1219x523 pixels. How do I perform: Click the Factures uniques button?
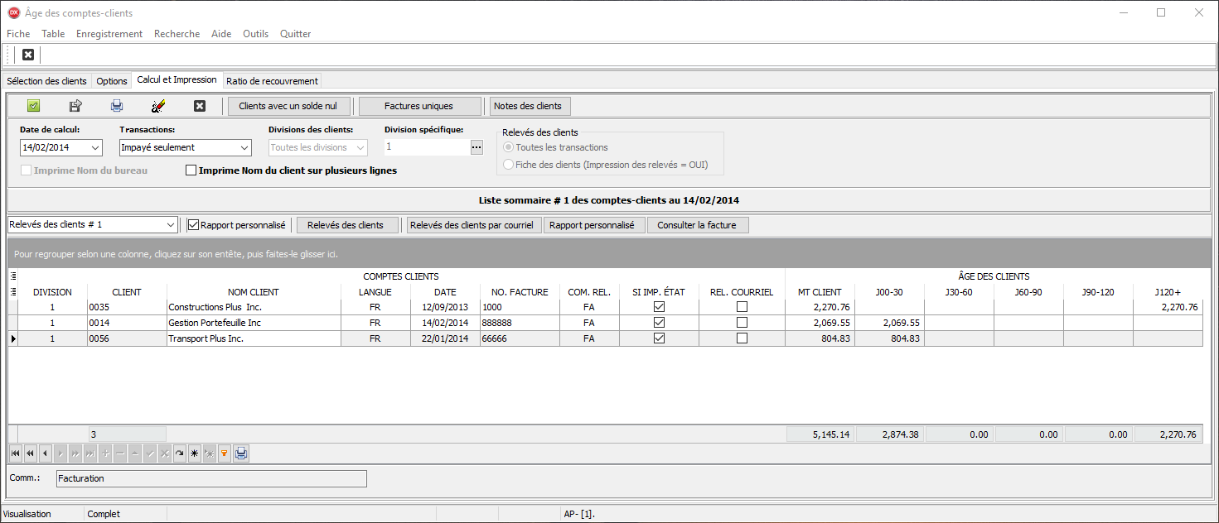coord(419,106)
